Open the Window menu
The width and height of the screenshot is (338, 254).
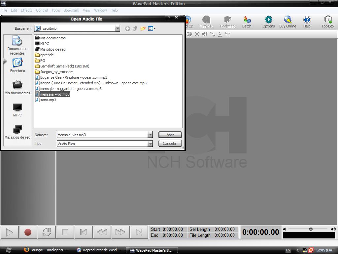[100, 10]
